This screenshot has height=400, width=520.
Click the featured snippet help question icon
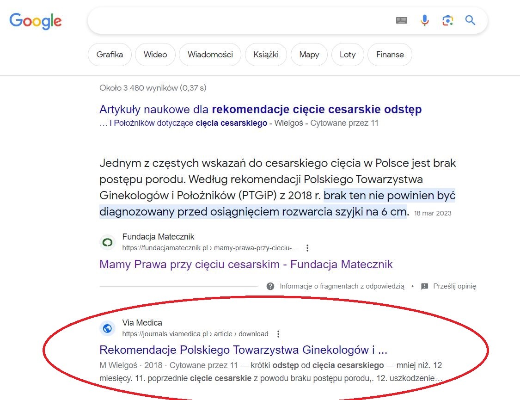pos(270,286)
